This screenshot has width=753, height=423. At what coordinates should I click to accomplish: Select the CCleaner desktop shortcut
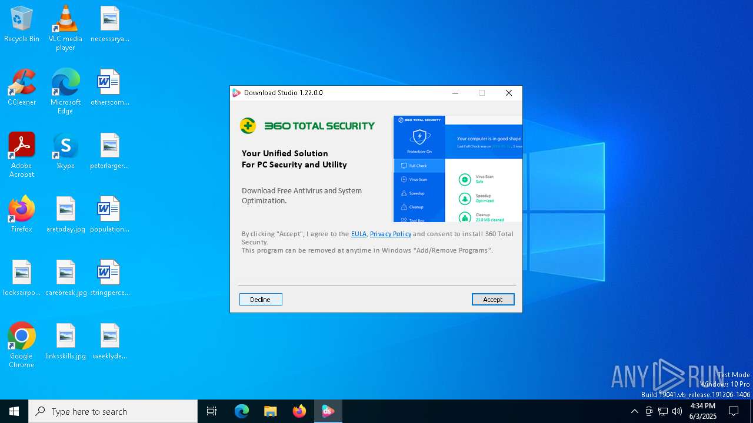(x=22, y=88)
